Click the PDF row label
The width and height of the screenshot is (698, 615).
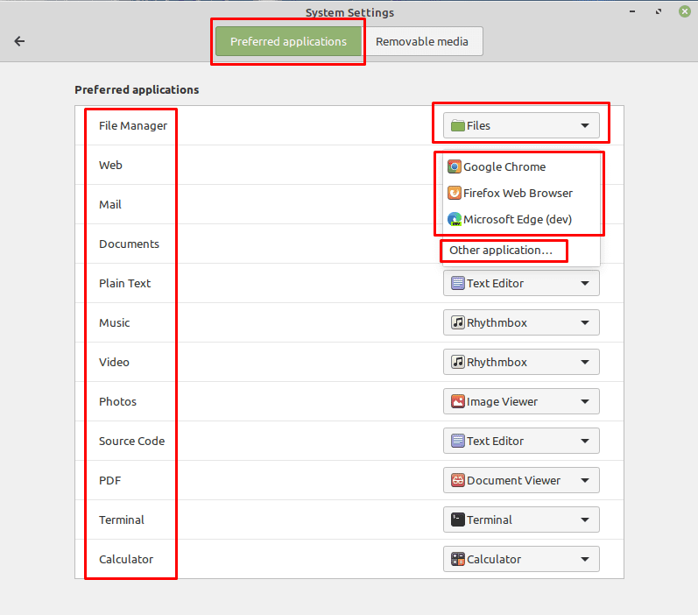(x=110, y=480)
